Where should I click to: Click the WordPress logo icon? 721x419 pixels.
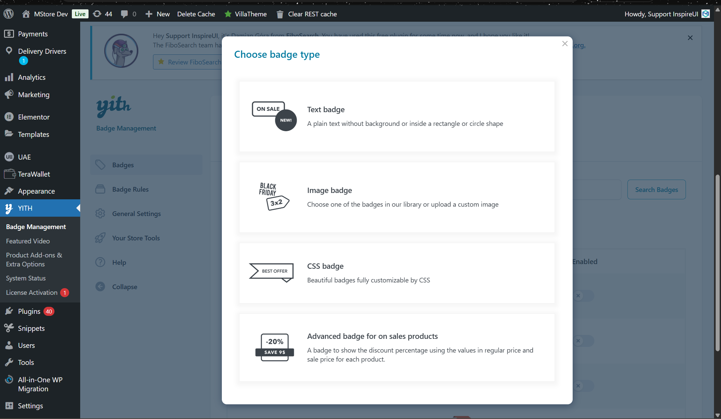point(9,14)
